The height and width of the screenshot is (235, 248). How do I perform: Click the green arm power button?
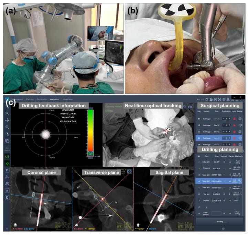pos(7,156)
